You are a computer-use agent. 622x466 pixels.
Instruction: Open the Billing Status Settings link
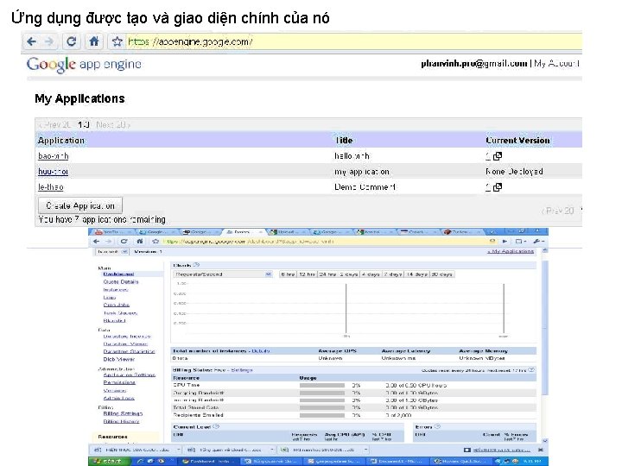pyautogui.click(x=242, y=370)
